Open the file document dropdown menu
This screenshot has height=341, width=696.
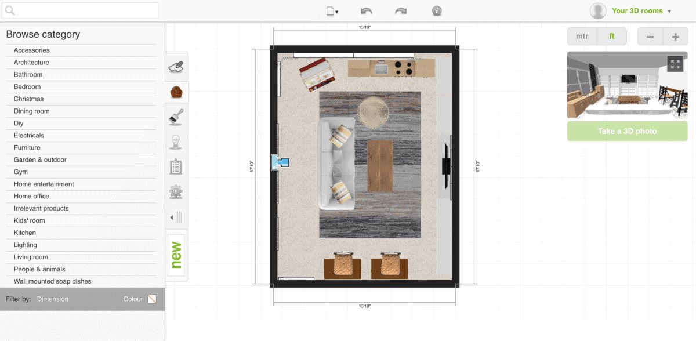click(x=332, y=11)
